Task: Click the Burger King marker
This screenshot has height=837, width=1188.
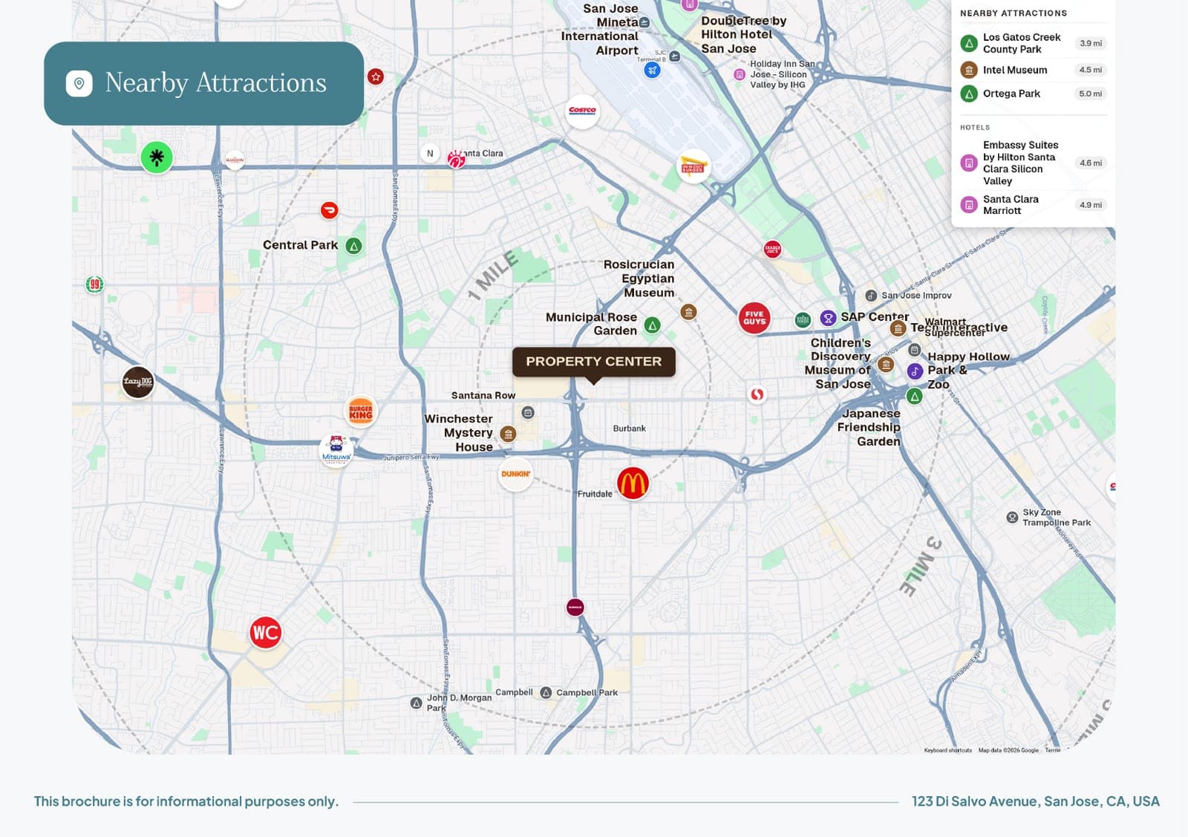Action: tap(361, 412)
